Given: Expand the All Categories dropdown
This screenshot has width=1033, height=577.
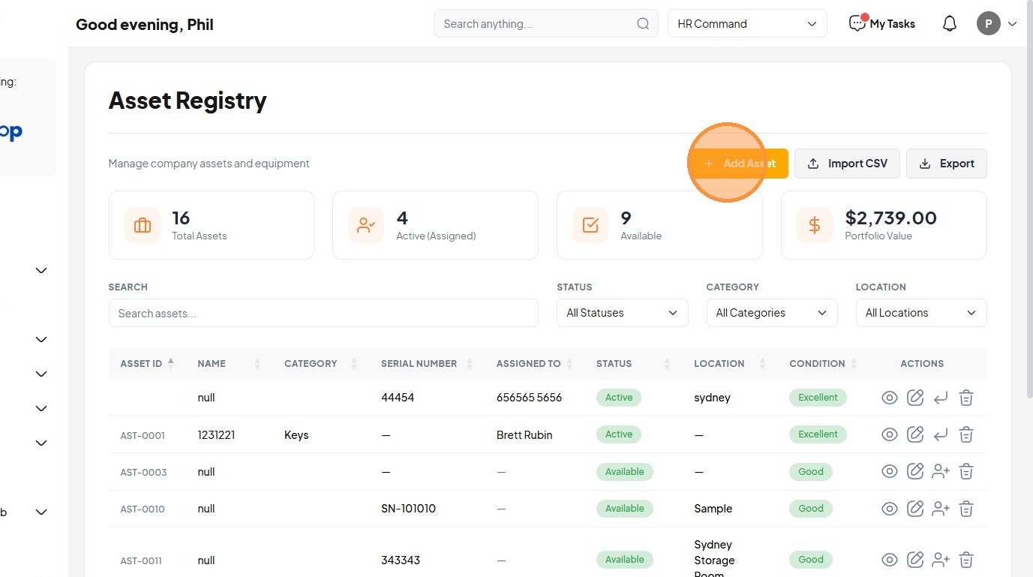Looking at the screenshot, I should (x=771, y=313).
